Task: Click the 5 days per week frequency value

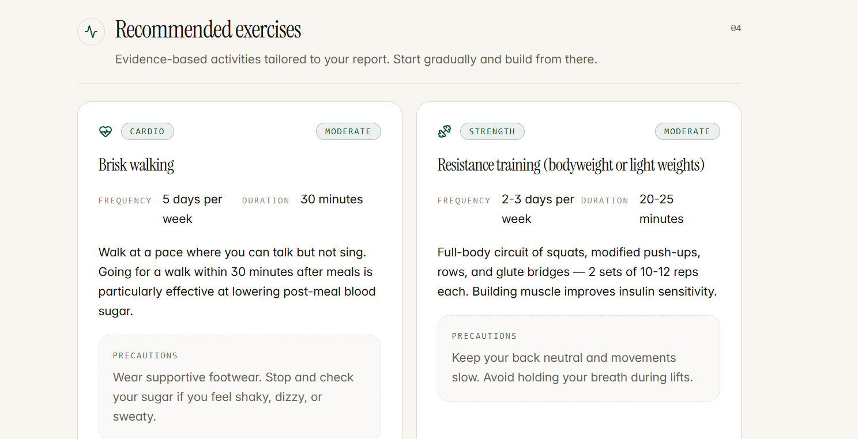Action: [192, 209]
